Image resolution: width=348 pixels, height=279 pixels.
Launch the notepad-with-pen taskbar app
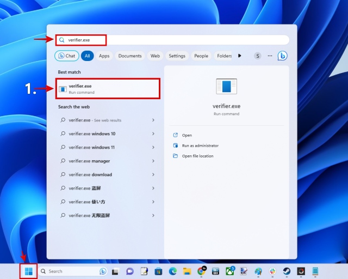(144, 271)
